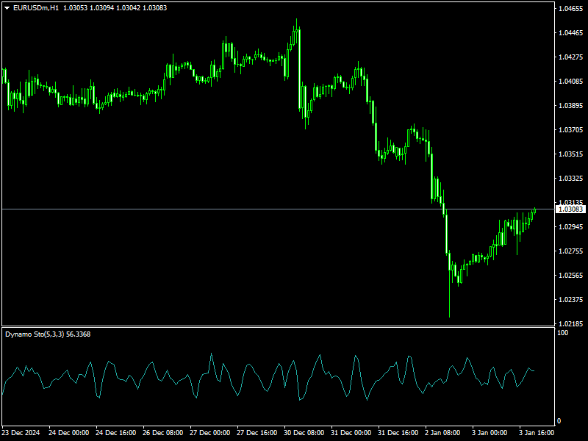This screenshot has width=588, height=441.
Task: Click the 1.03895 price scale label
Action: point(571,106)
